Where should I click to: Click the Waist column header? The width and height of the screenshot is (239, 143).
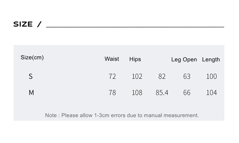coord(112,59)
